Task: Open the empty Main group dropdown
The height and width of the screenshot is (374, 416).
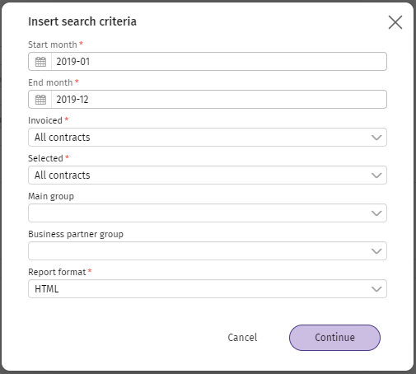Action: point(208,213)
